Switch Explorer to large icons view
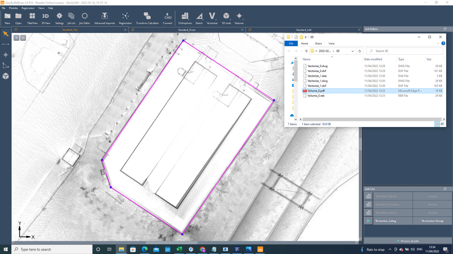 (x=442, y=124)
